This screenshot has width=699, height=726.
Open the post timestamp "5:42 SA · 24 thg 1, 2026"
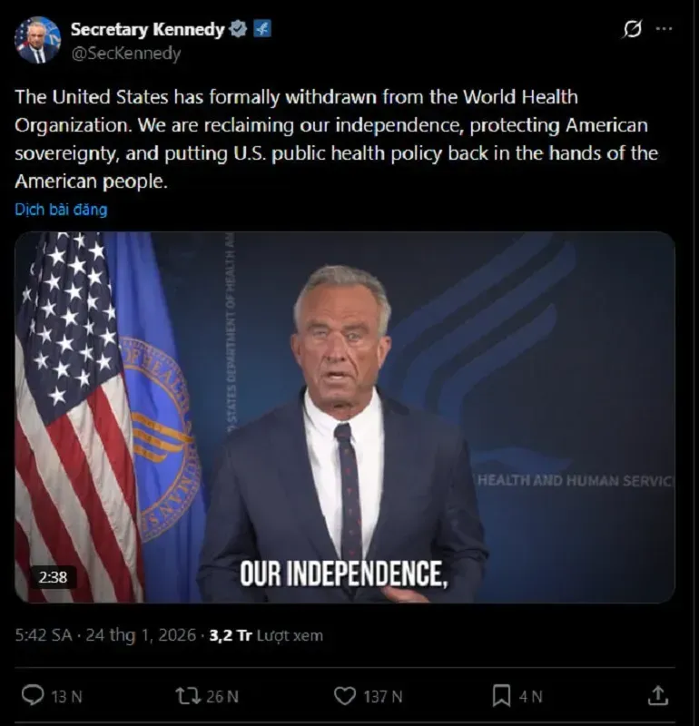point(105,635)
